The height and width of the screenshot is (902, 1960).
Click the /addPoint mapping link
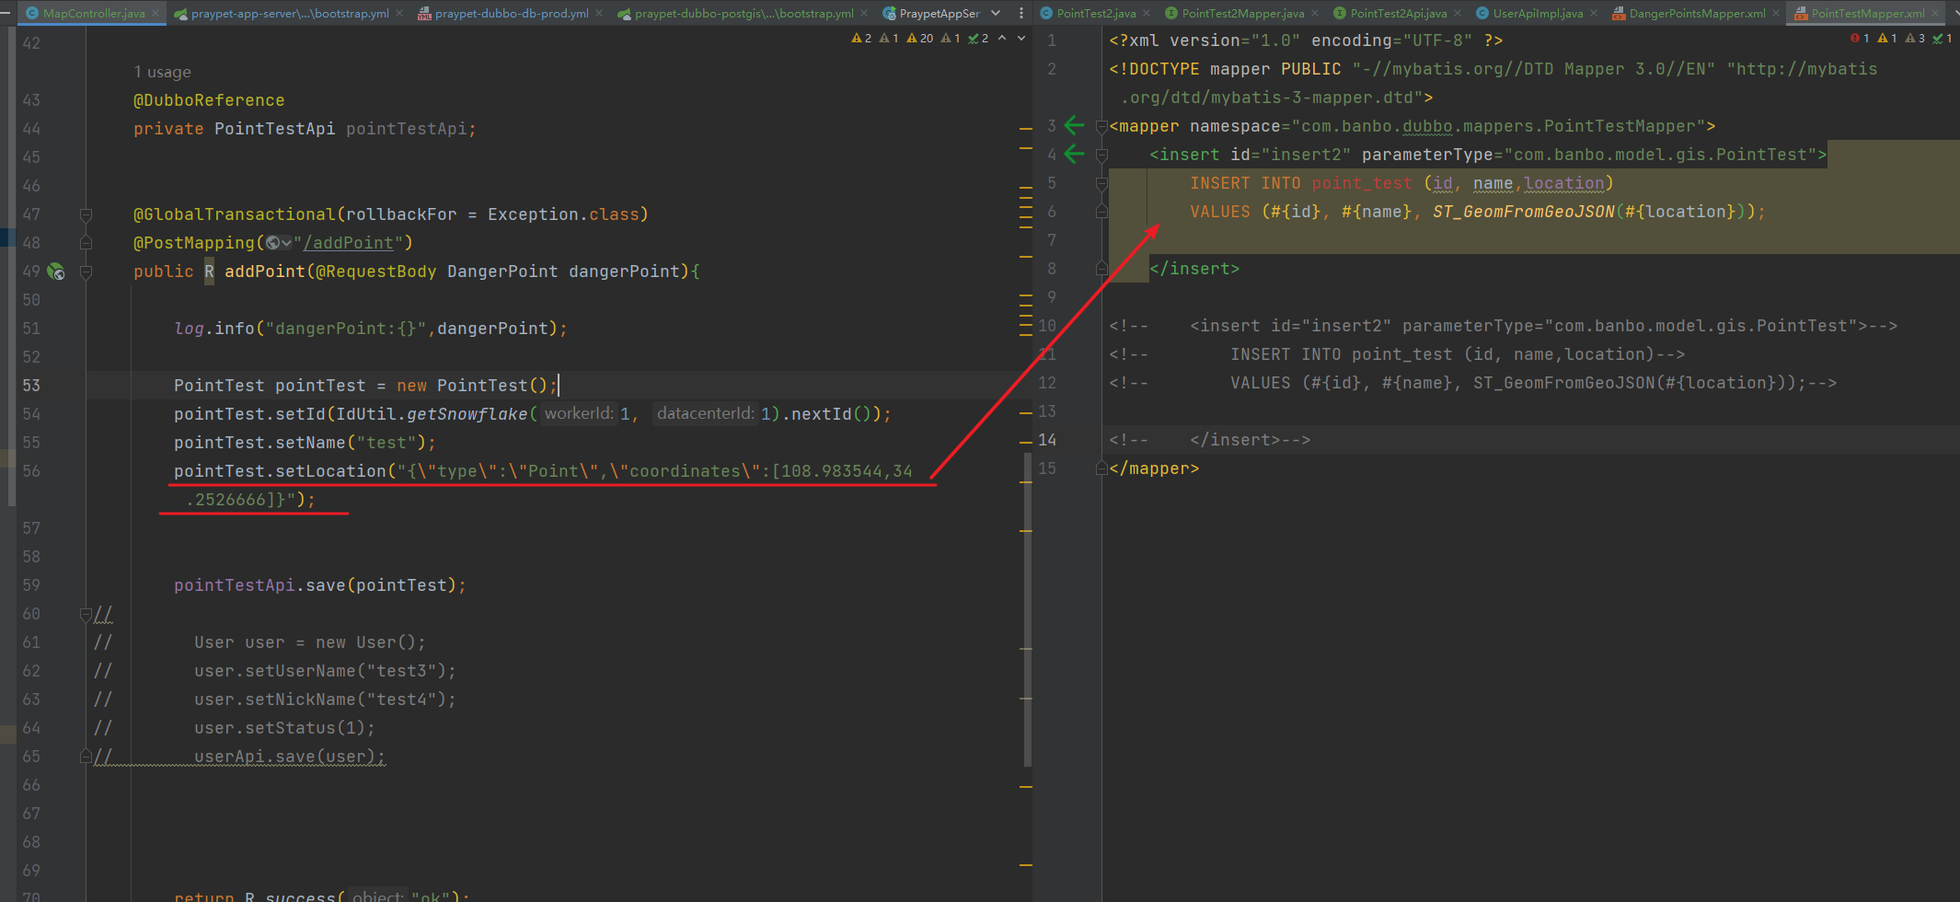point(348,243)
